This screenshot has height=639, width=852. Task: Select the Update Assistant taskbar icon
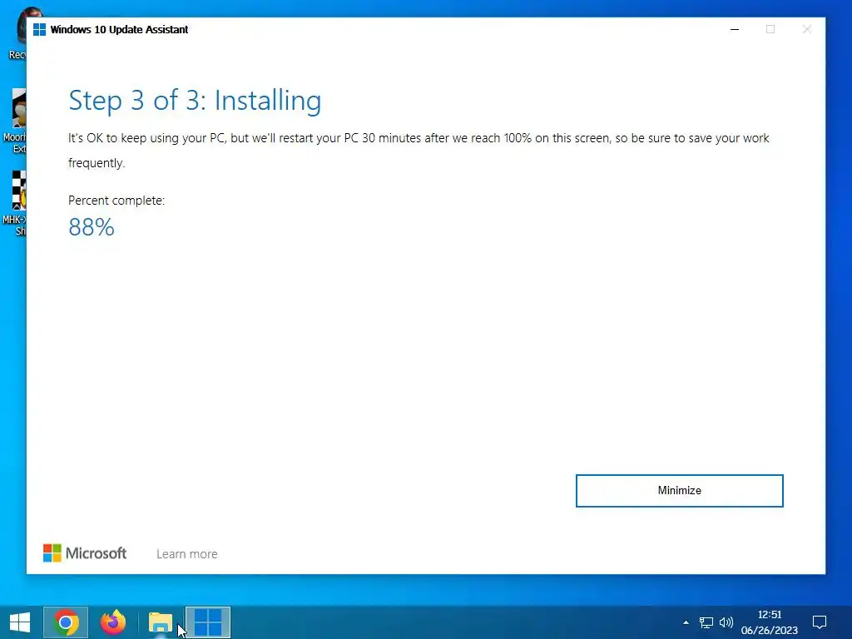(x=208, y=622)
